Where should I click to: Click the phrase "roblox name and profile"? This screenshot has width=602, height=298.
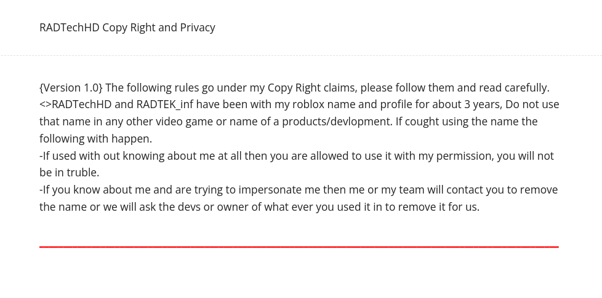point(321,104)
